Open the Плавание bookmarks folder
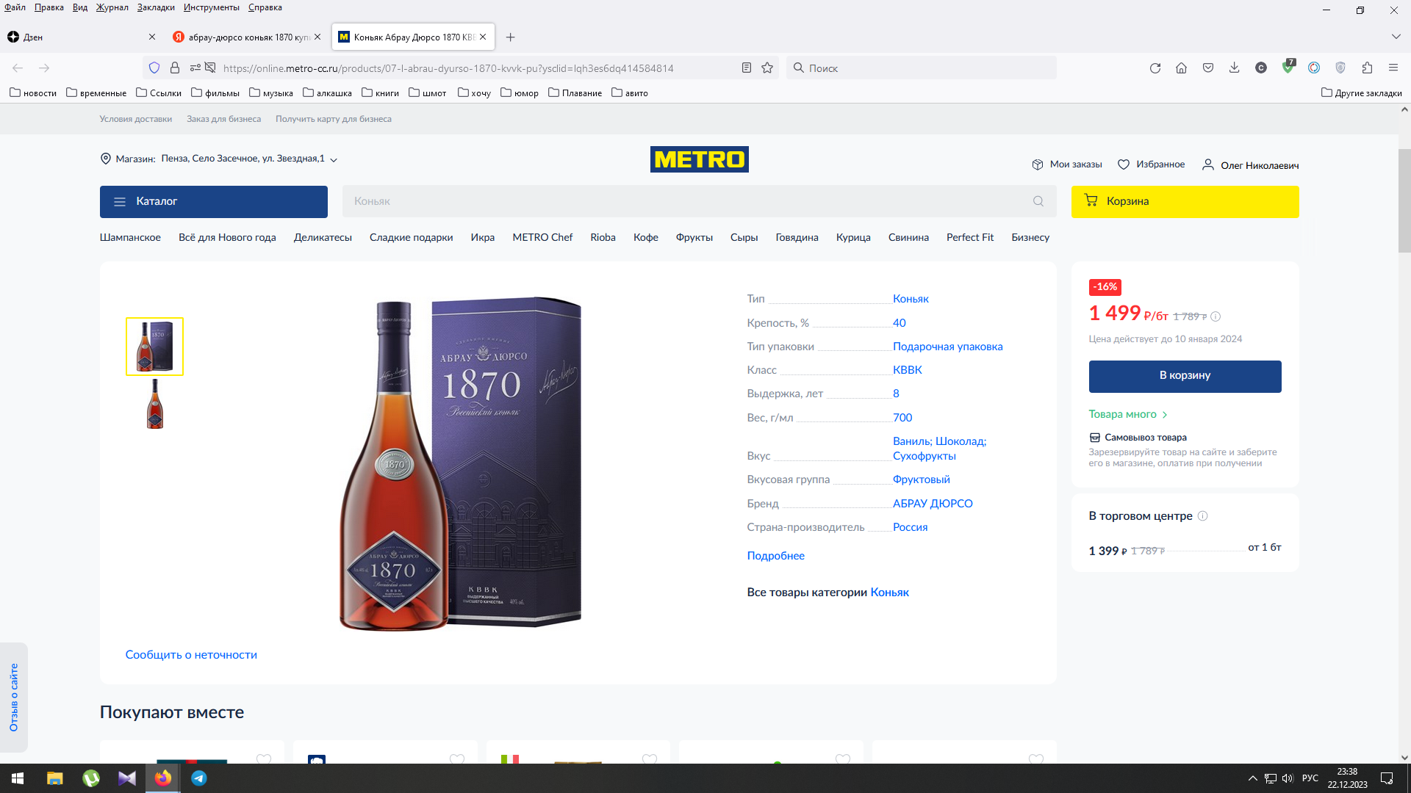The width and height of the screenshot is (1411, 793). (575, 93)
